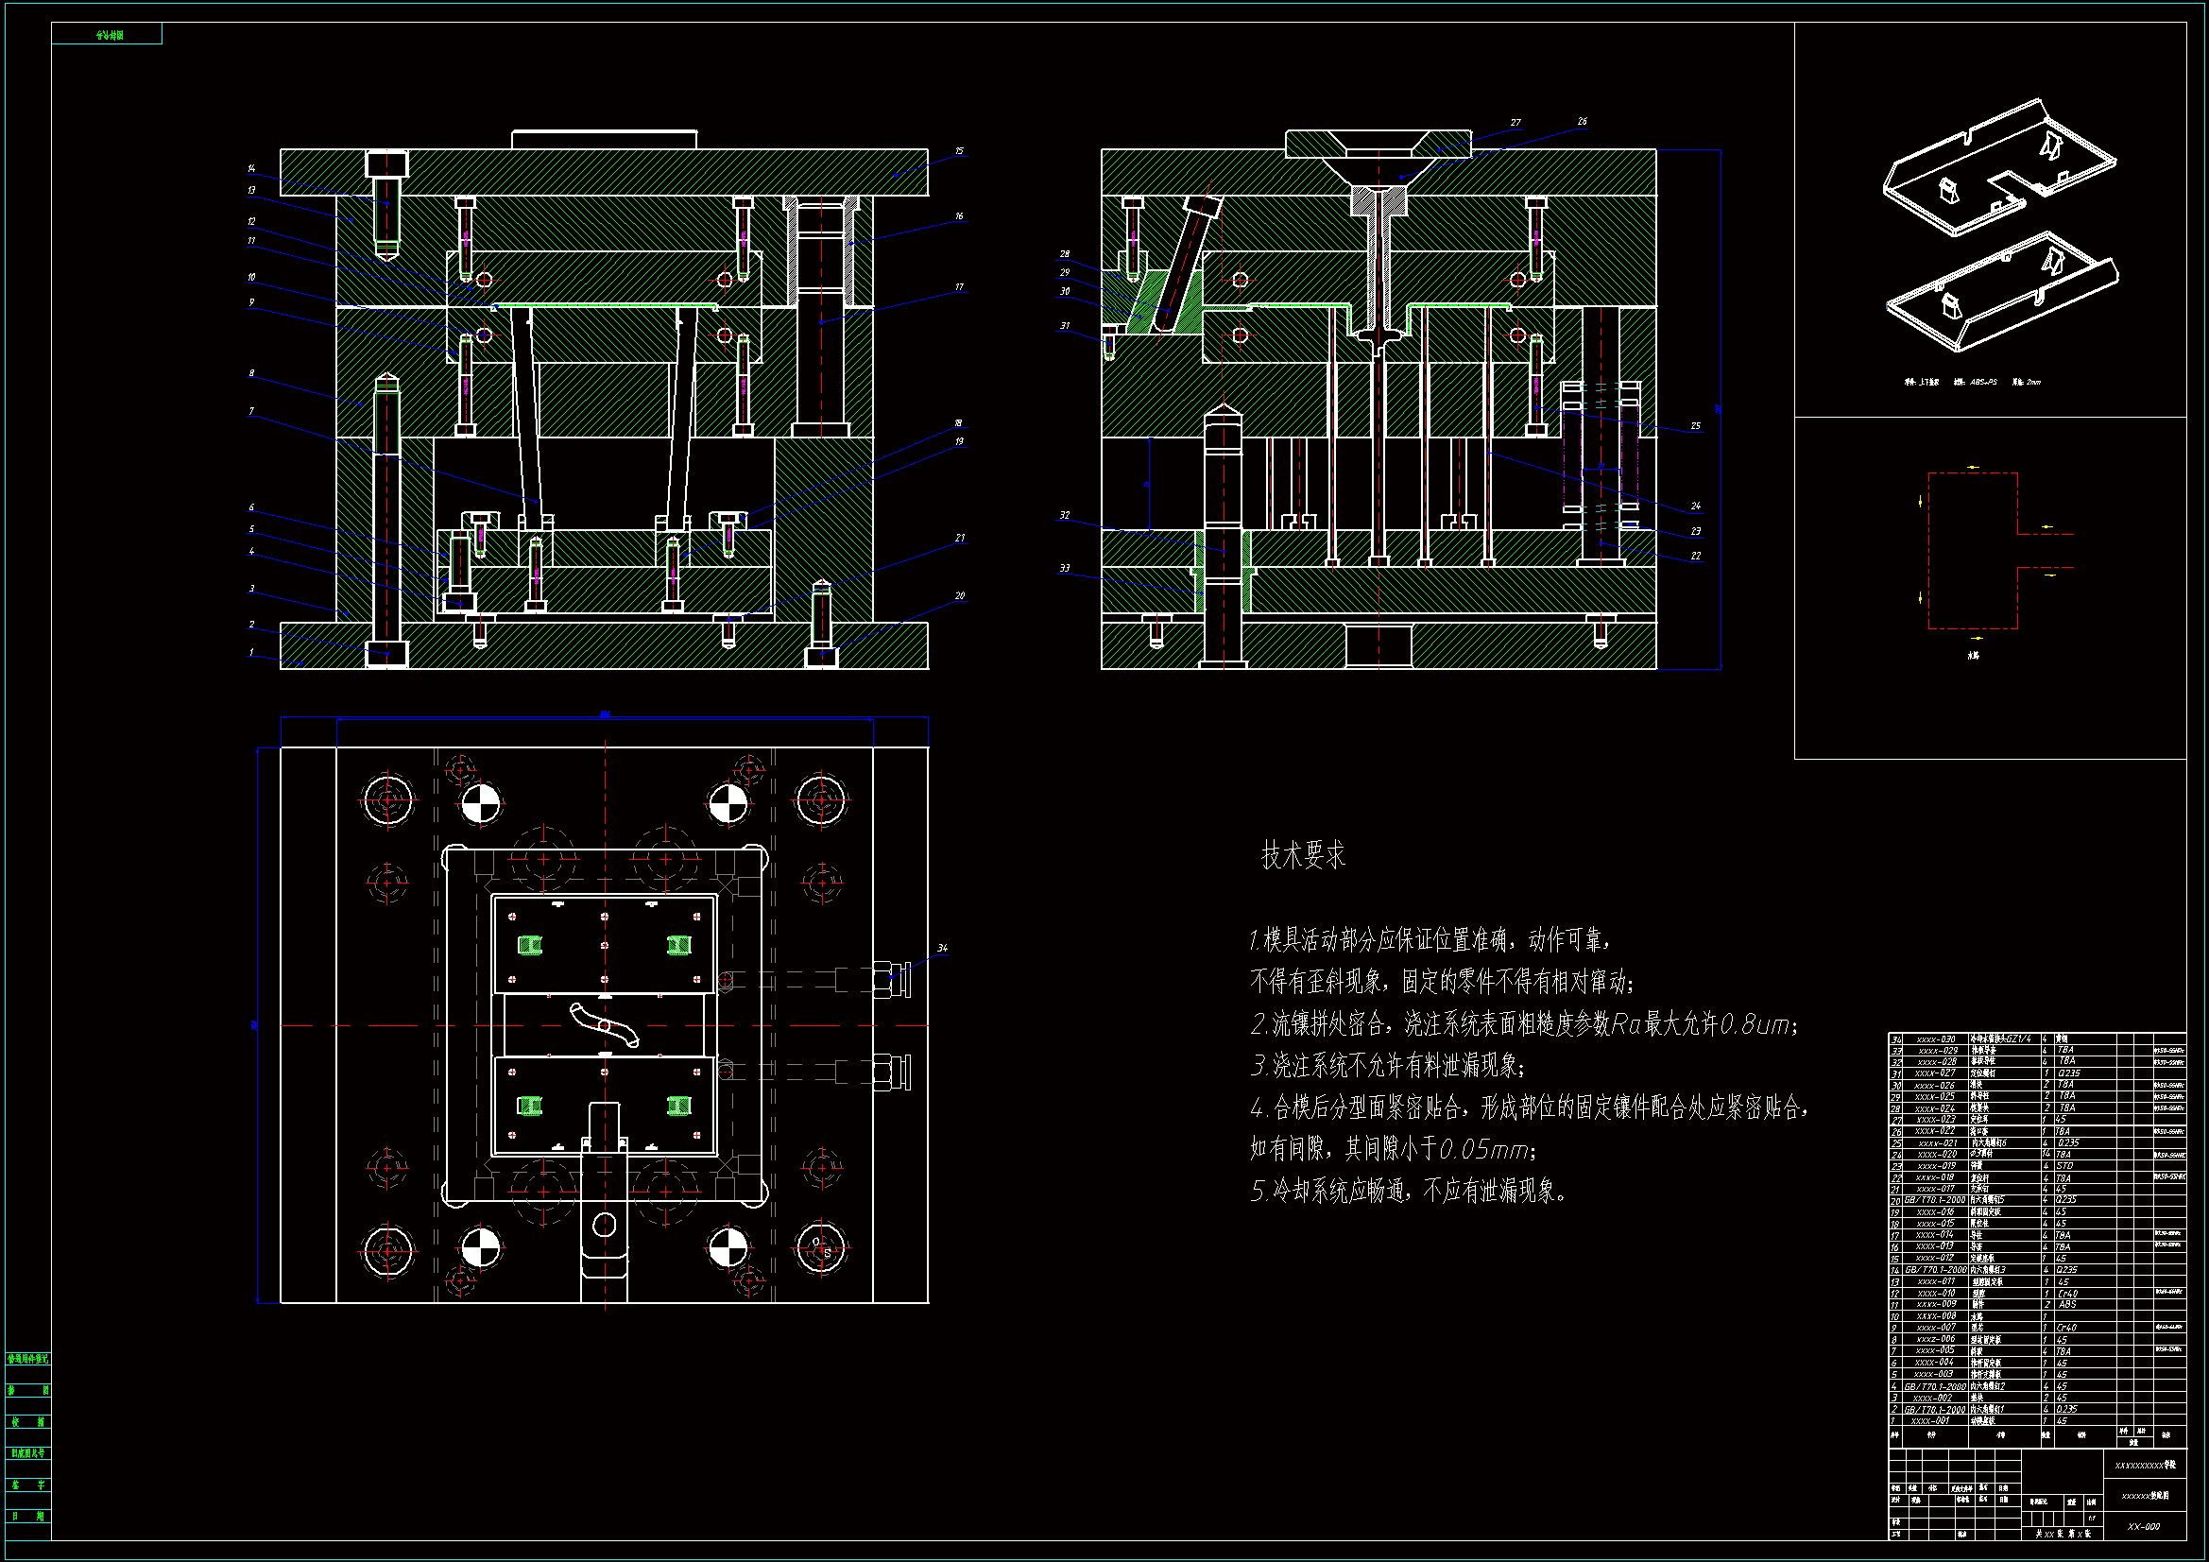Select technical requirement line 3 about gating leakage

[x=1387, y=1065]
